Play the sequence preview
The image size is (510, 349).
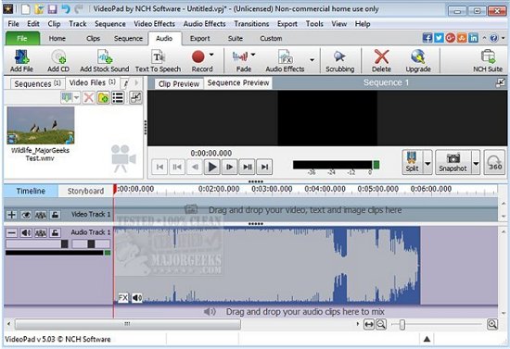[x=212, y=167]
